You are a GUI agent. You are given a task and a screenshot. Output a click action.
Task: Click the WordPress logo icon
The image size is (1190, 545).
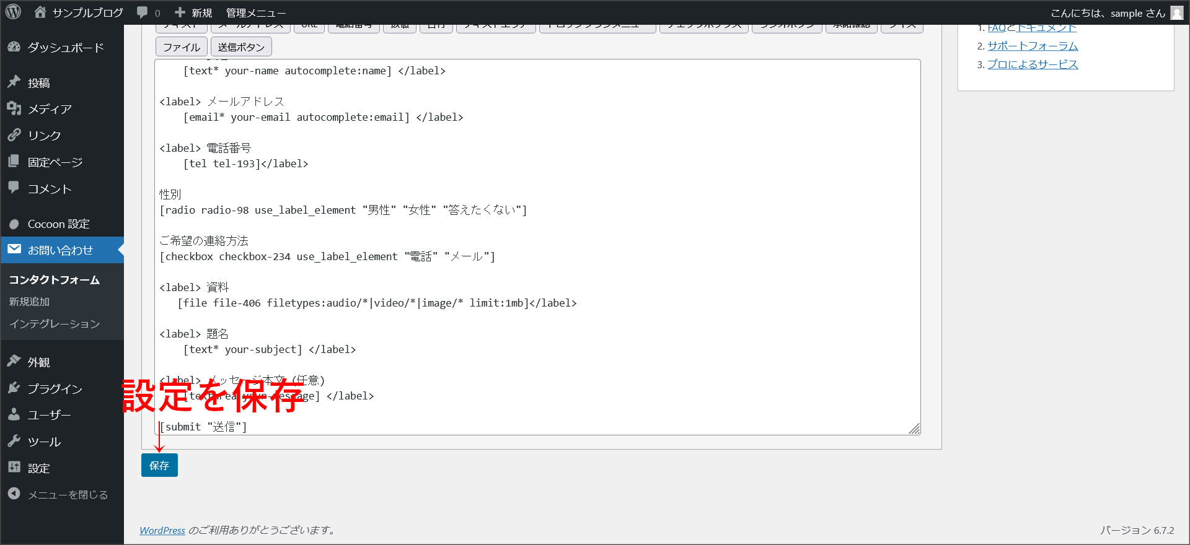coord(13,12)
